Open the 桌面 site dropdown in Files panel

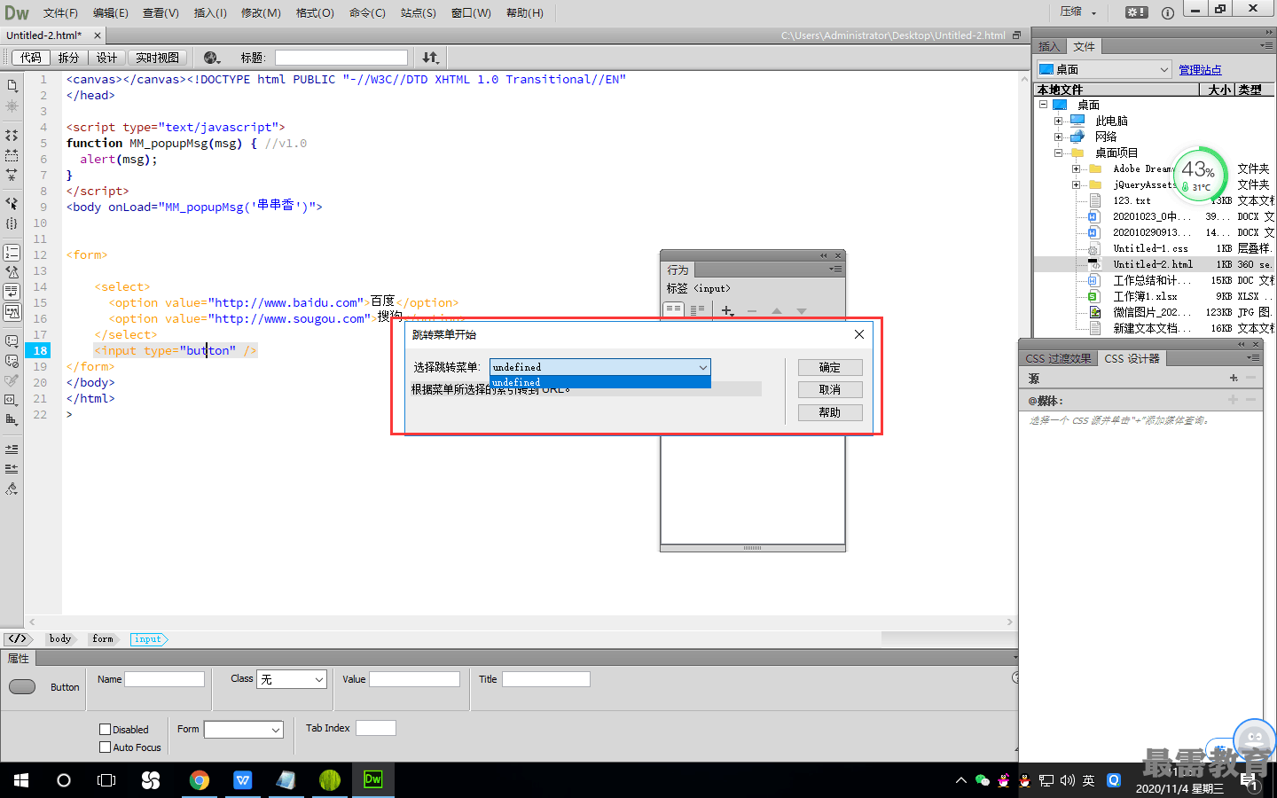[1104, 69]
